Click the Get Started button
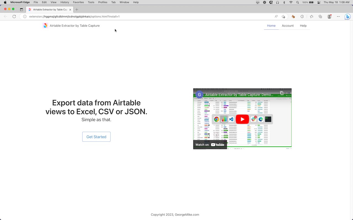 click(96, 137)
